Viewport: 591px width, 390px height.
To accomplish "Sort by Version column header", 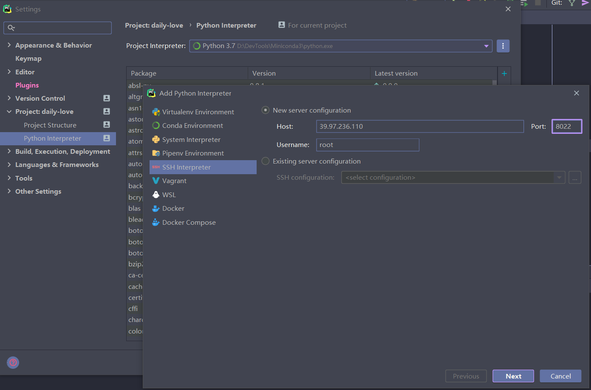I will click(309, 73).
